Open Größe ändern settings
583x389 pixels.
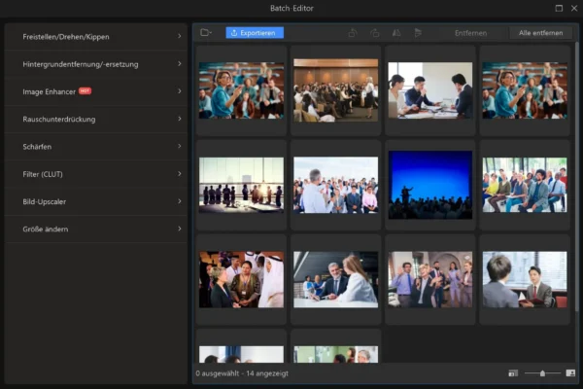pyautogui.click(x=95, y=229)
